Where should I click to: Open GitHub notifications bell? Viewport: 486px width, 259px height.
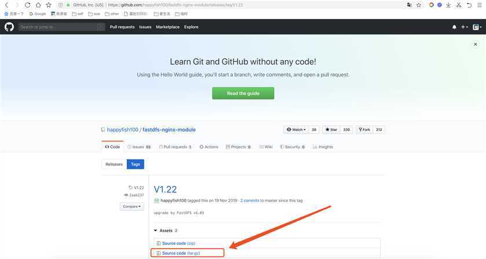click(x=454, y=27)
